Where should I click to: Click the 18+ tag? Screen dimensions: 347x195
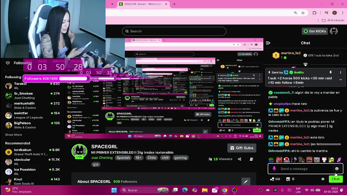[x=138, y=158]
